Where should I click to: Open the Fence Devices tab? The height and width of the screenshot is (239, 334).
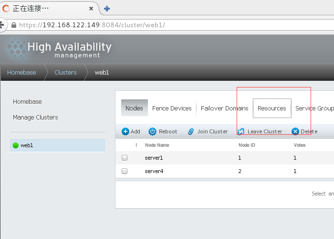(172, 109)
